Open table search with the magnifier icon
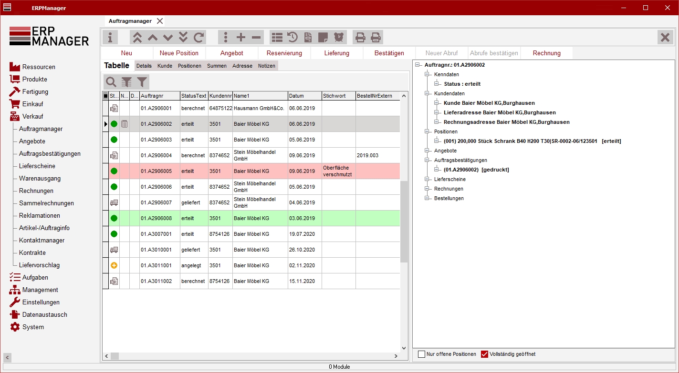 click(x=111, y=81)
